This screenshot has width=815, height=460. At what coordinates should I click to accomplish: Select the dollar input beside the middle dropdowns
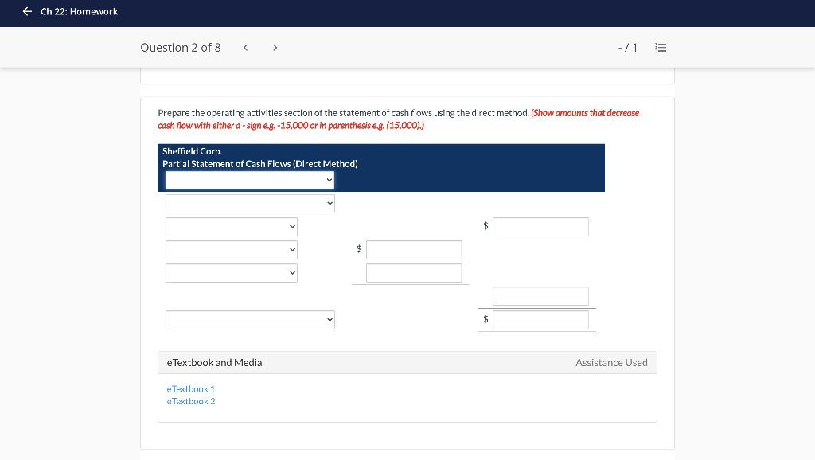pyautogui.click(x=413, y=249)
